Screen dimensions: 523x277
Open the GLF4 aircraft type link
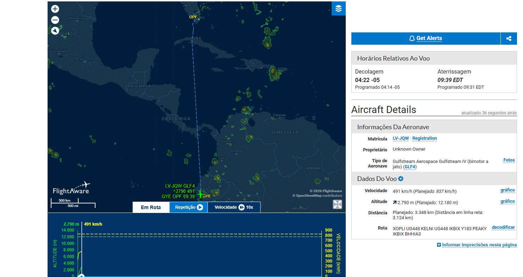coord(410,167)
